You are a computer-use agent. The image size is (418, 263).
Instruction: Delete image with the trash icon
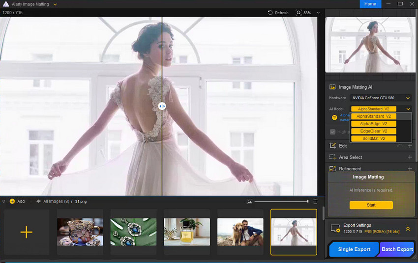pyautogui.click(x=315, y=201)
